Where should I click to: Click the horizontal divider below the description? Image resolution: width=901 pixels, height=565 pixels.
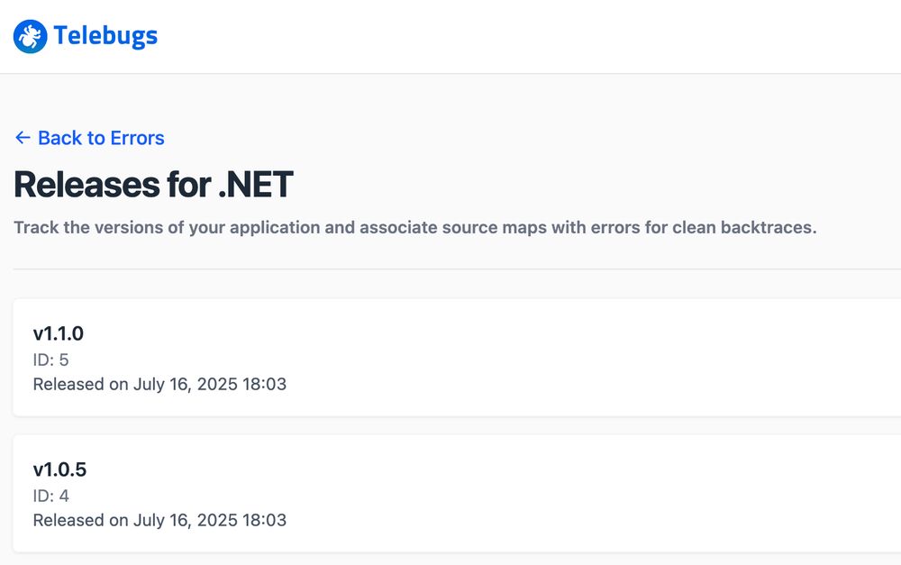458,269
